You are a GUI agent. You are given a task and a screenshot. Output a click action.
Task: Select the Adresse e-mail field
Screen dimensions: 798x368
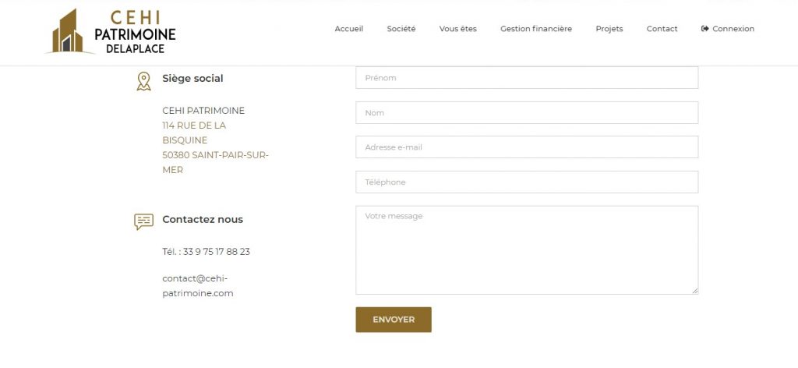click(526, 147)
